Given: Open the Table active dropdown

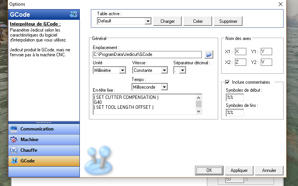Looking at the screenshot, I should (x=148, y=21).
